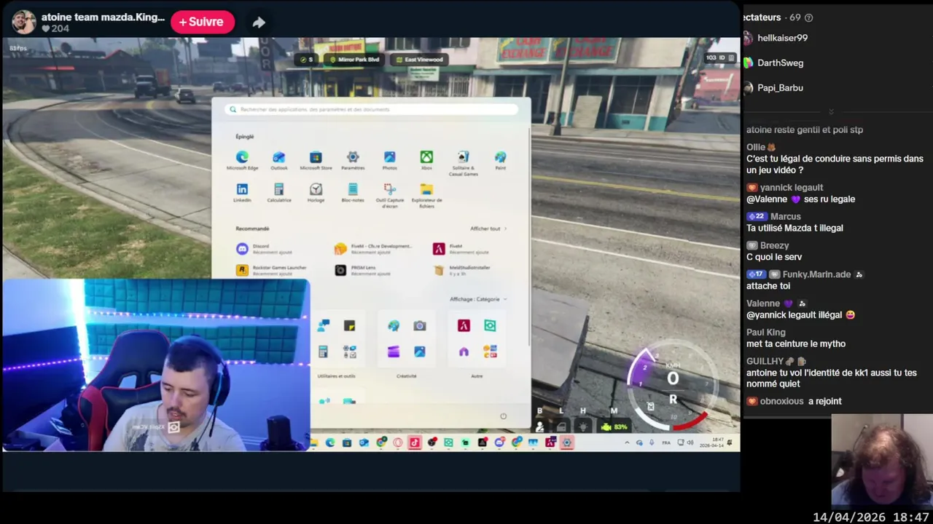Launch the Xbox pinned app

click(426, 160)
